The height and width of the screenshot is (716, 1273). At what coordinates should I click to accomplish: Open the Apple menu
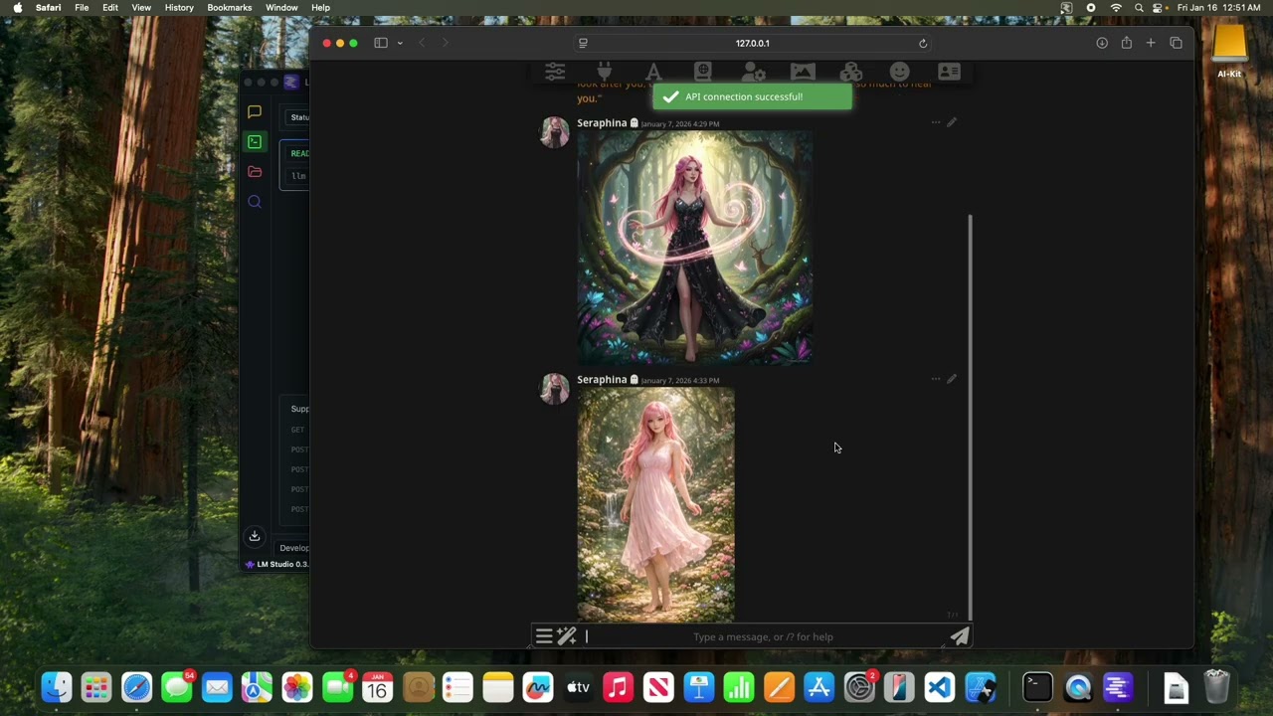coord(17,8)
